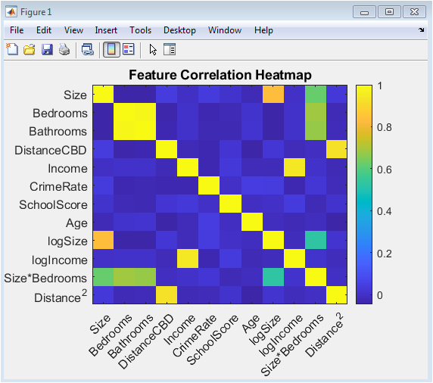Click the colorbar gradient near 0.6
The image size is (433, 383).
coord(363,170)
